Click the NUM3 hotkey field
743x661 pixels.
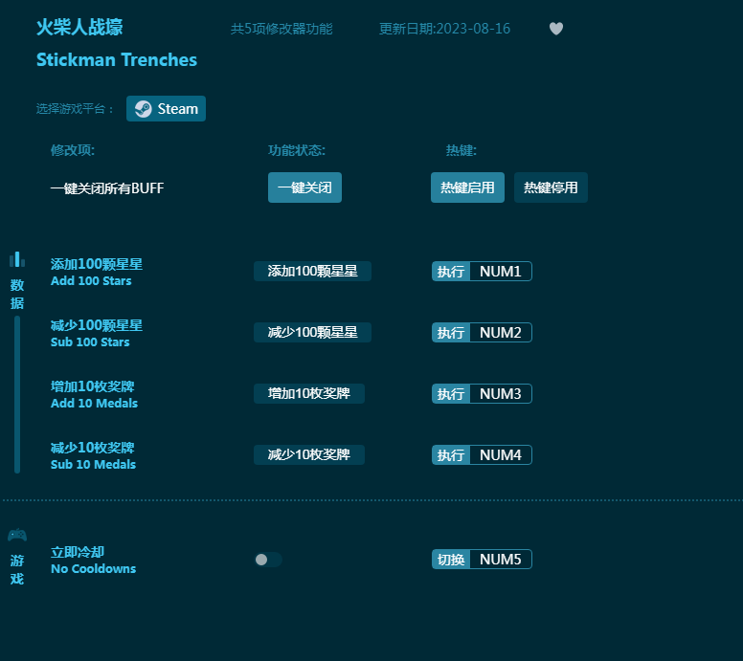tap(500, 394)
